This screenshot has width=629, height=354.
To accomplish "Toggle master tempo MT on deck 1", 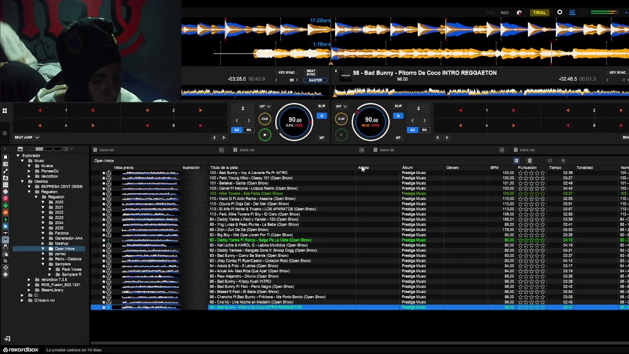I will point(321,138).
